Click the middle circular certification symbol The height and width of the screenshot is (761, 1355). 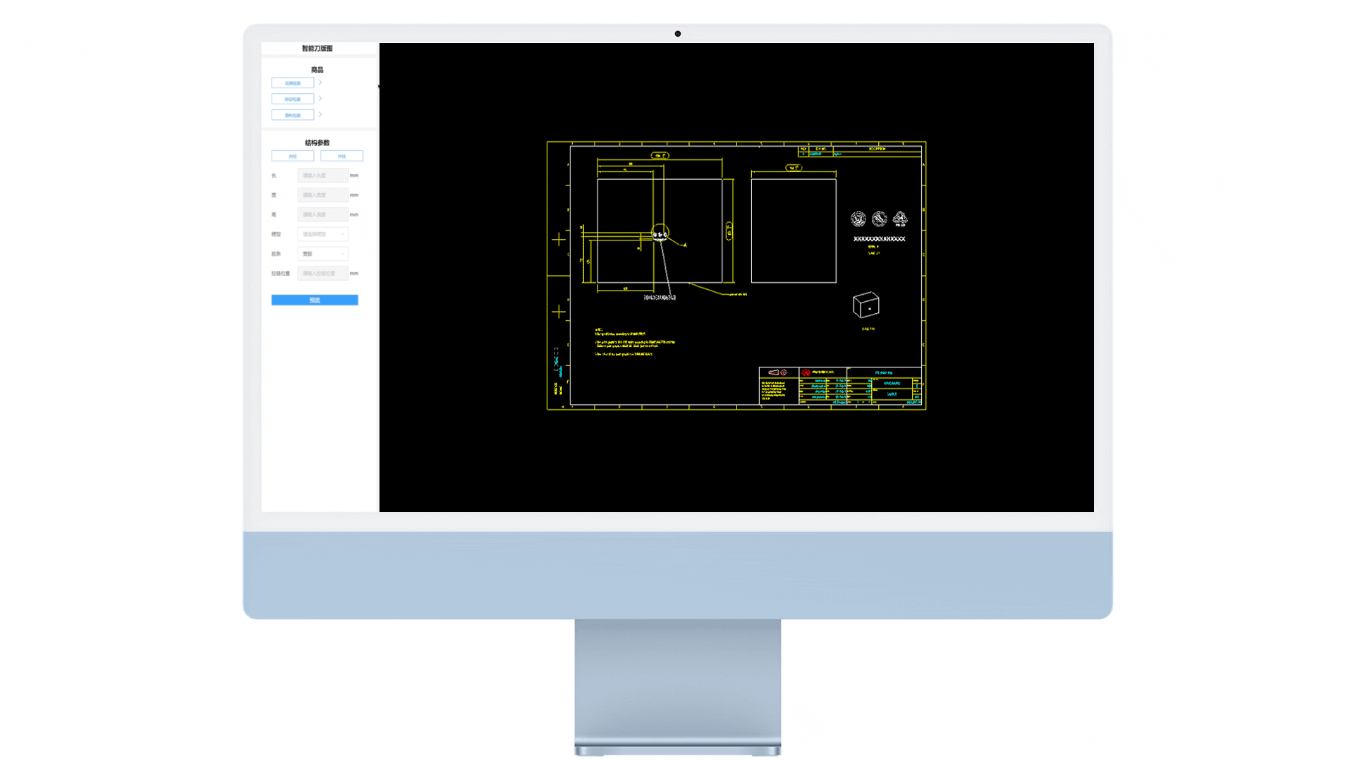tap(879, 219)
